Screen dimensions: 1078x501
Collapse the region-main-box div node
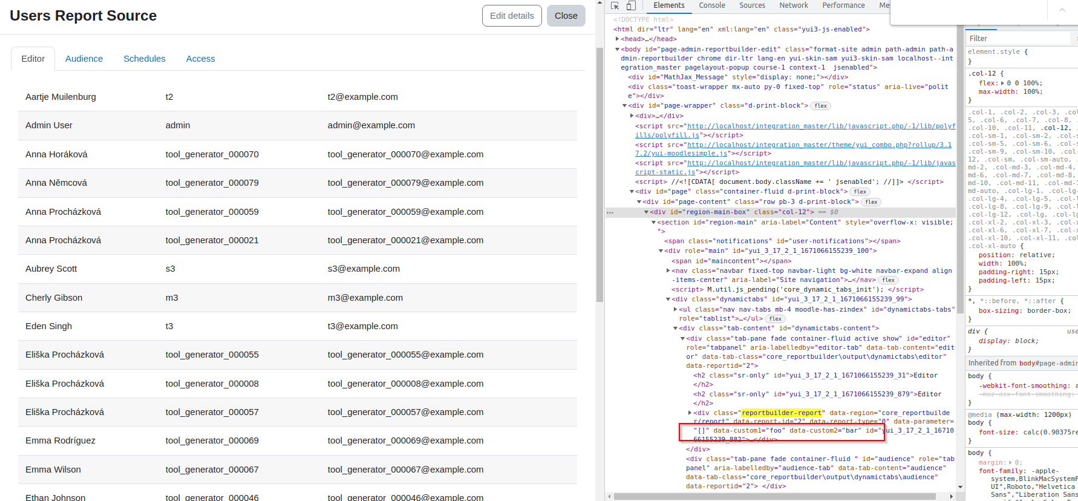click(x=646, y=212)
